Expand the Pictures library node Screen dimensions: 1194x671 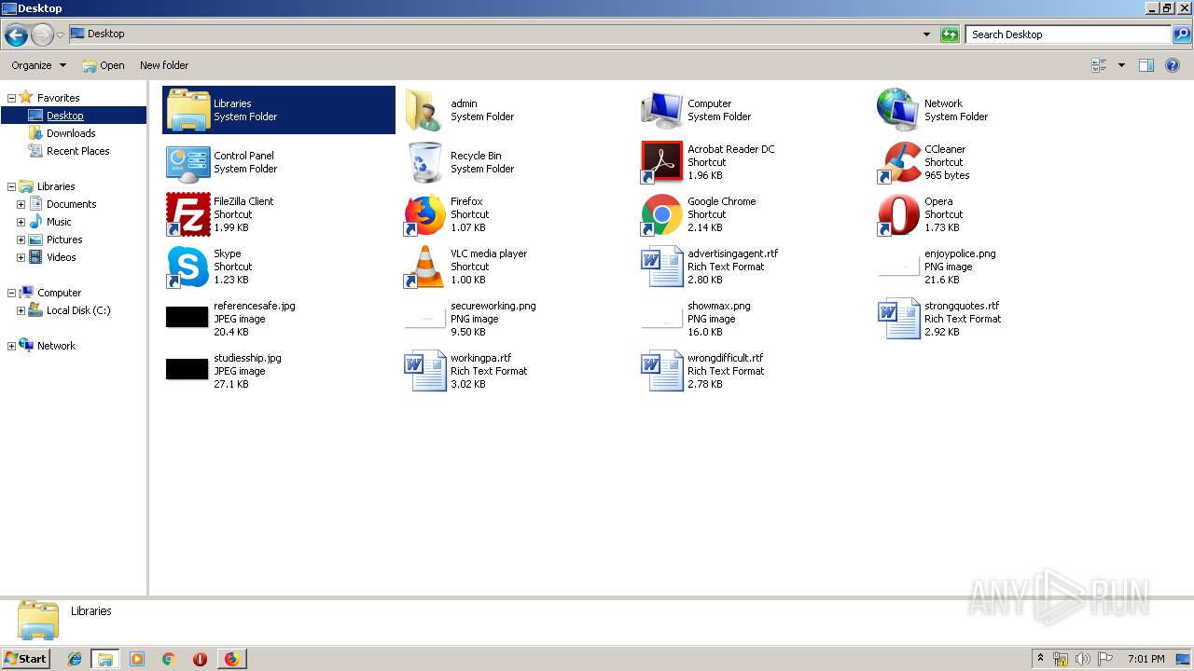click(21, 240)
